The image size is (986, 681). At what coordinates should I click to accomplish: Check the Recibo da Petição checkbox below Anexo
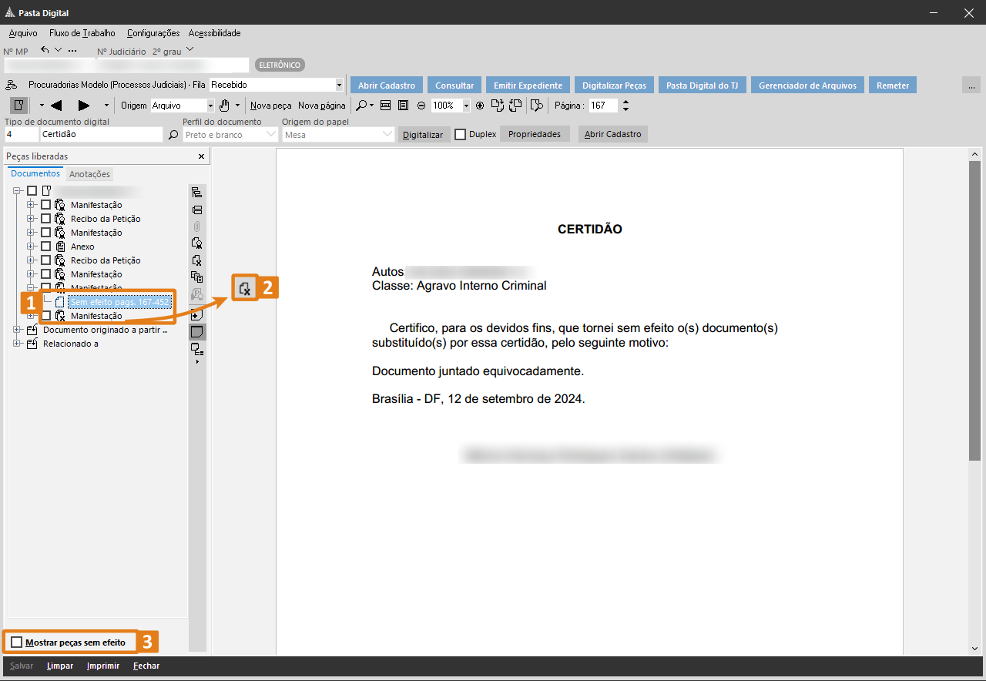coord(45,260)
